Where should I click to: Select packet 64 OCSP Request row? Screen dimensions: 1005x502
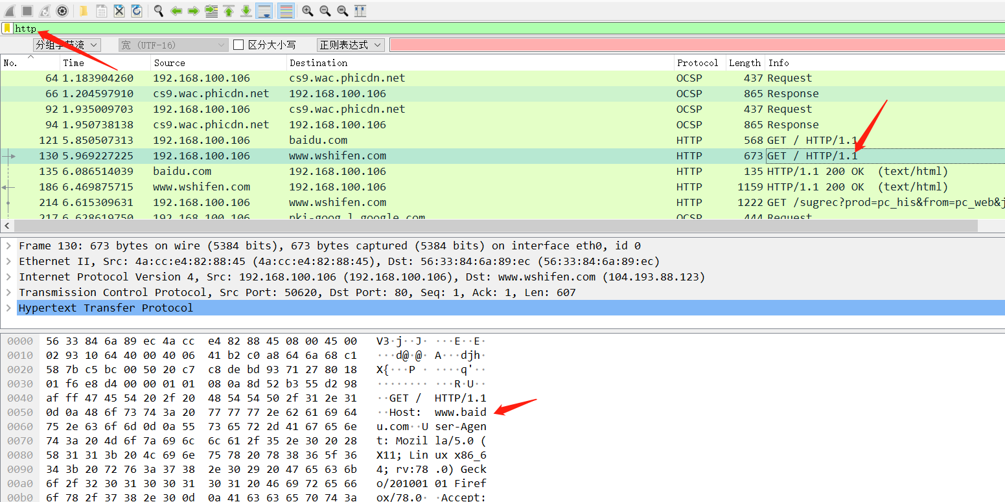(x=502, y=78)
